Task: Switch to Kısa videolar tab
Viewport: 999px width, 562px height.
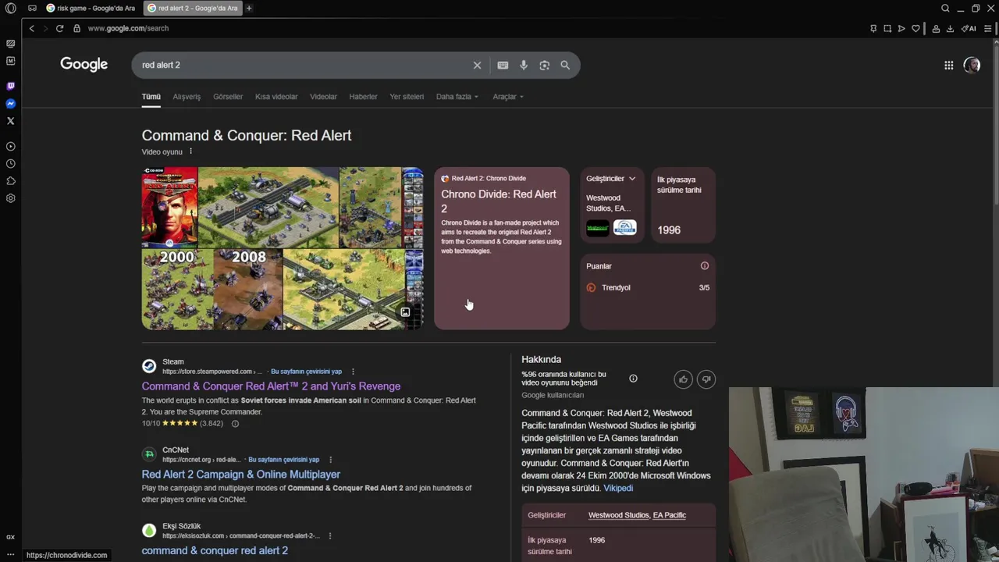Action: click(x=276, y=97)
